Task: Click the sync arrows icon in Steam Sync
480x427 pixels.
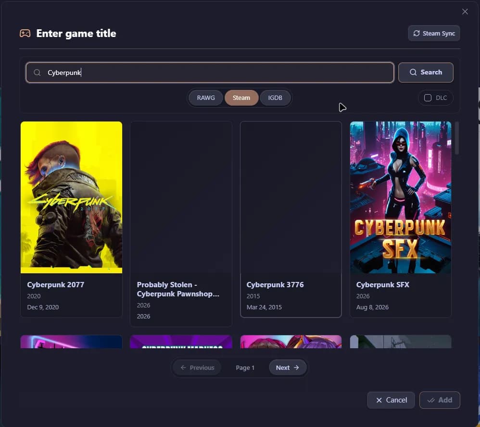Action: tap(417, 33)
